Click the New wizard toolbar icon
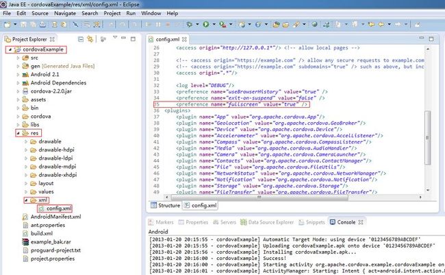The image size is (445, 275). tap(8, 25)
